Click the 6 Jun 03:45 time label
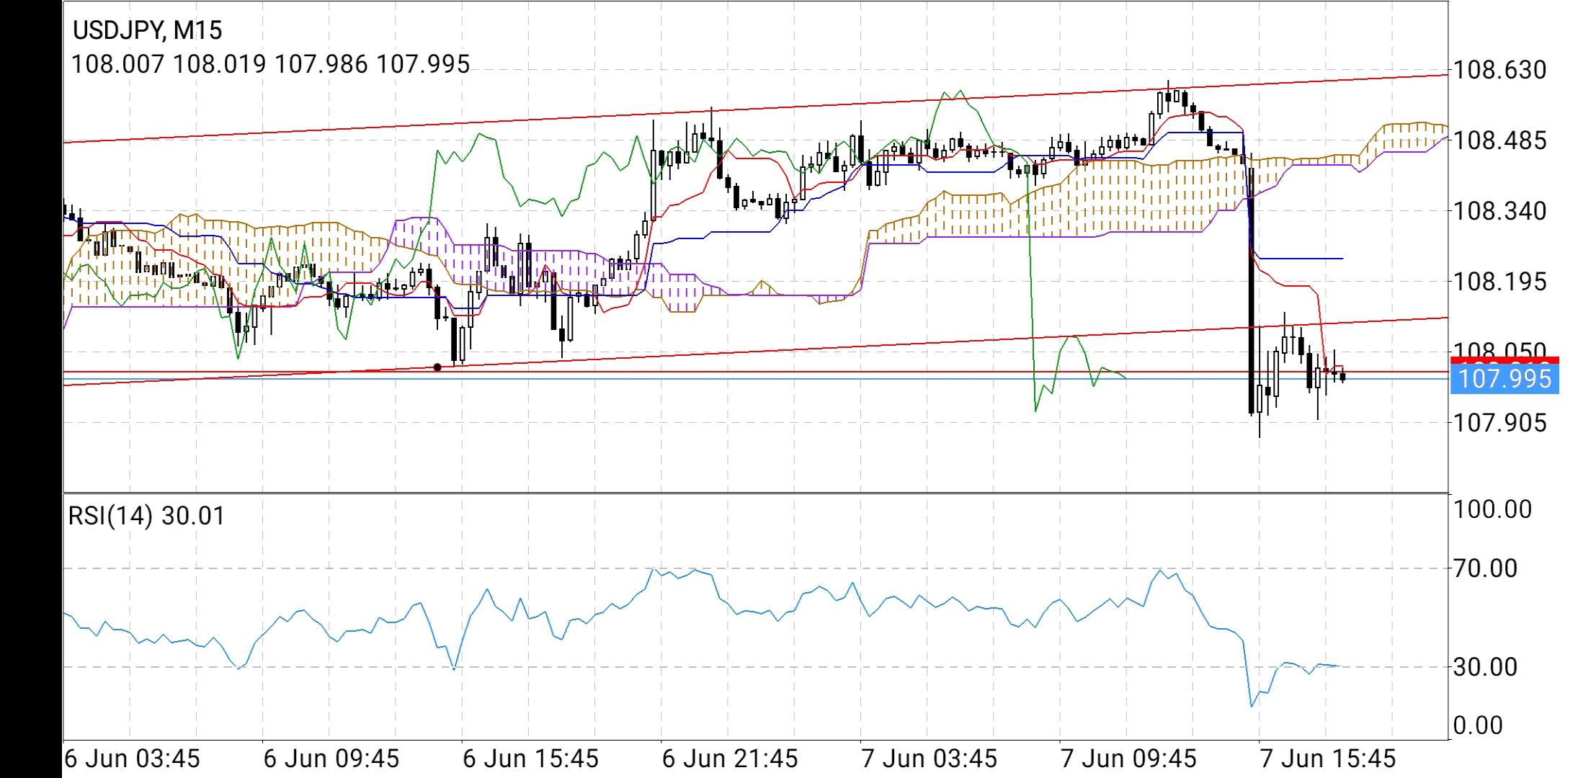Screen dimensions: 1578x778 pyautogui.click(x=132, y=759)
